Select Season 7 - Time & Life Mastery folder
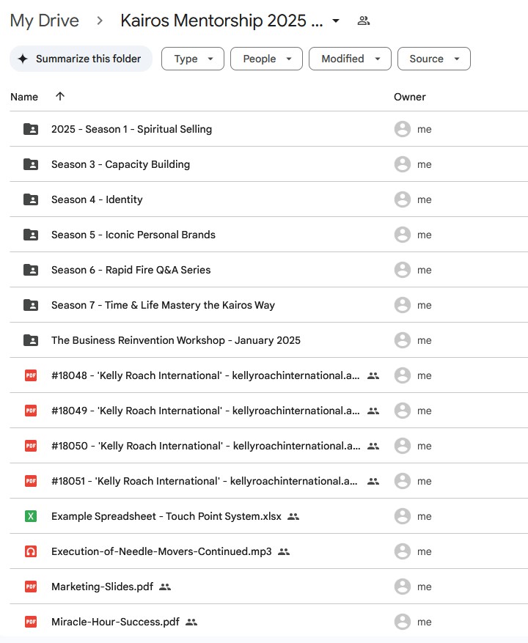The image size is (528, 643). tap(163, 305)
